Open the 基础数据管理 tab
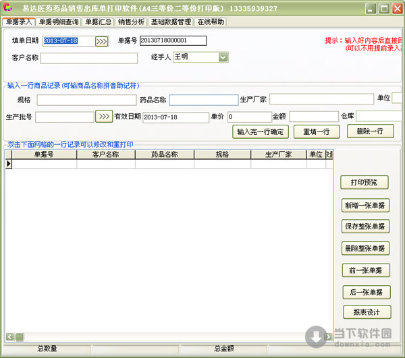The height and width of the screenshot is (358, 405). [171, 22]
